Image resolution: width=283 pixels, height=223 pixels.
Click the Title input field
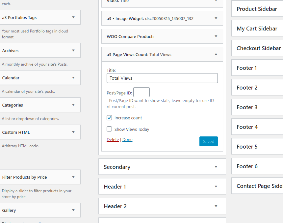pyautogui.click(x=162, y=78)
